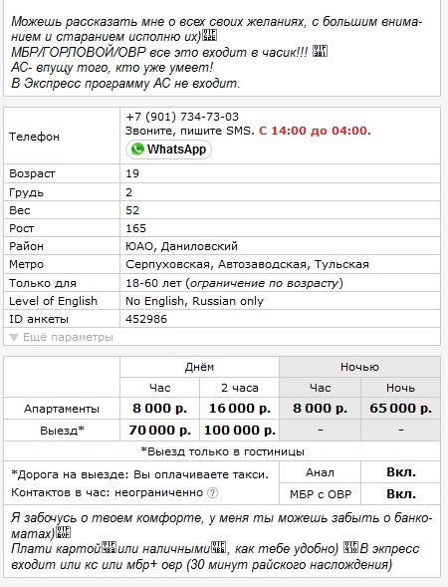
Task: Select the 'Ночью' pricing column header
Action: point(359,367)
